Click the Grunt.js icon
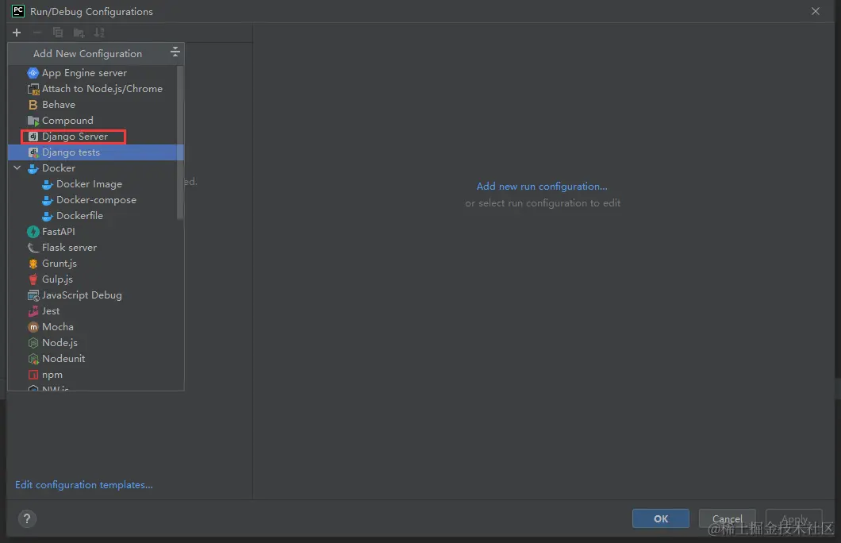The height and width of the screenshot is (543, 841). (33, 264)
